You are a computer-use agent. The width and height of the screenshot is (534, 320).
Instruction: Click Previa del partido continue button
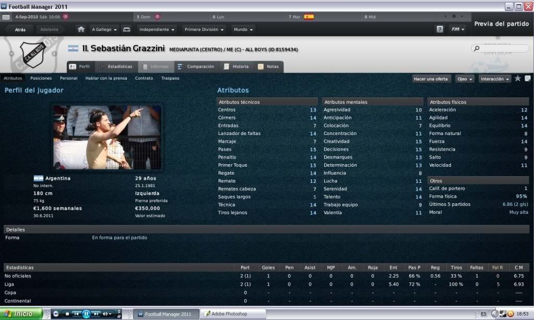coord(502,24)
